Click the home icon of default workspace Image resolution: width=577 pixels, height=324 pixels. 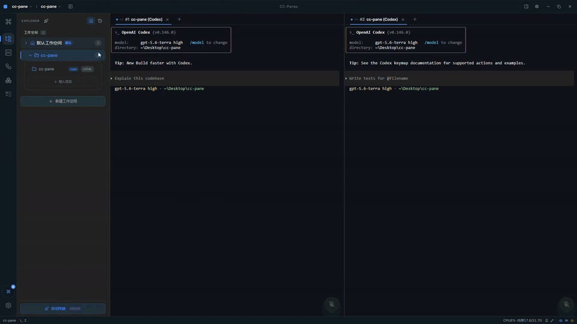[32, 43]
